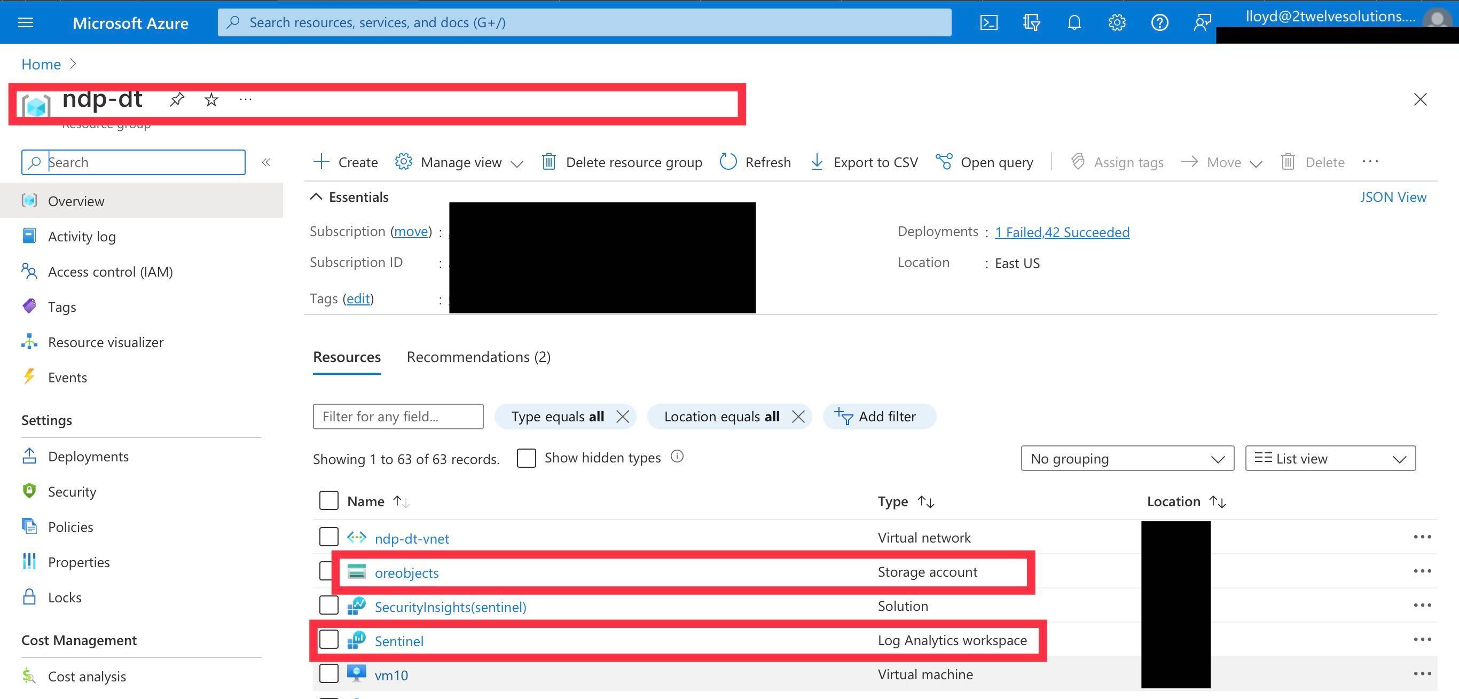Select the vm10 row checkbox
Image resolution: width=1459 pixels, height=699 pixels.
(328, 673)
